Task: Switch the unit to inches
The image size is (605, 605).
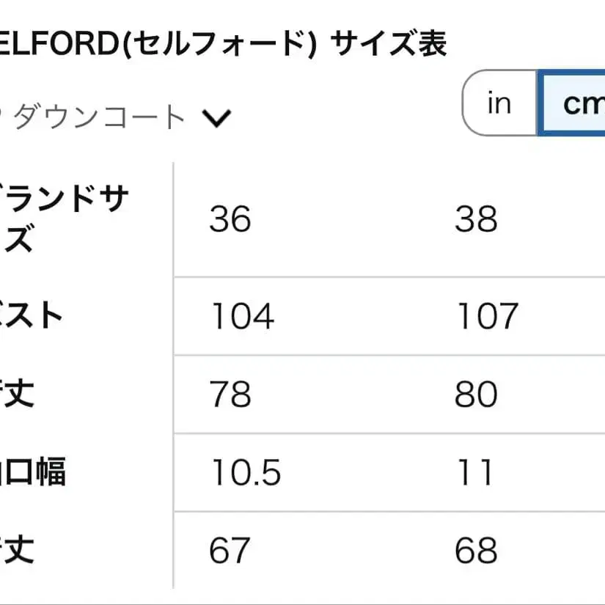Action: click(x=499, y=103)
